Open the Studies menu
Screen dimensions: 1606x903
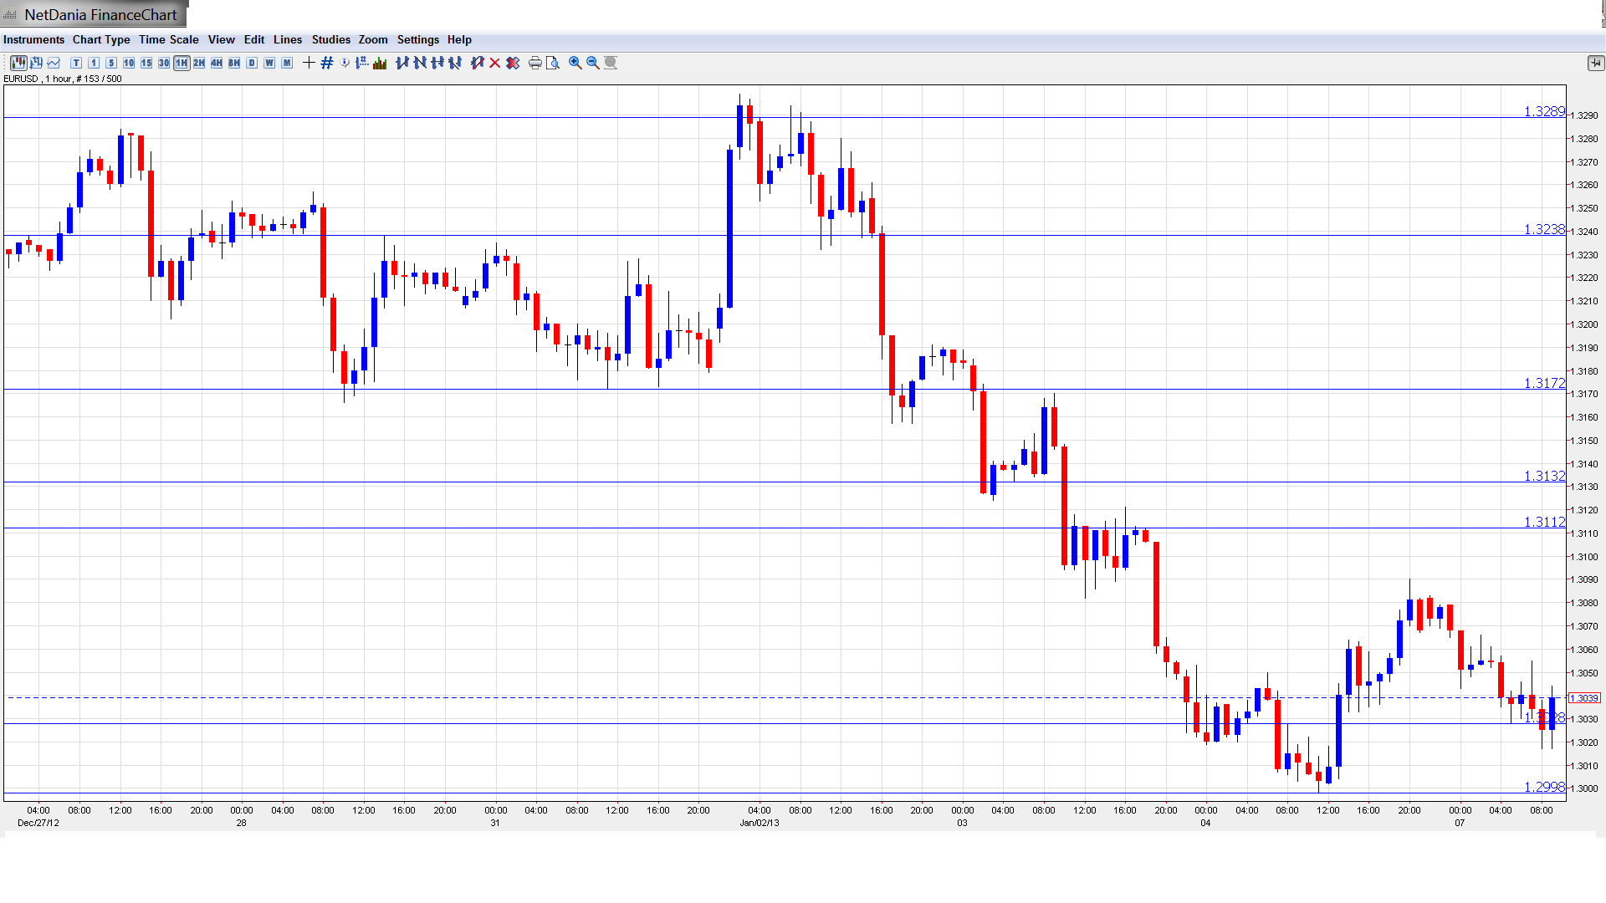click(x=330, y=39)
